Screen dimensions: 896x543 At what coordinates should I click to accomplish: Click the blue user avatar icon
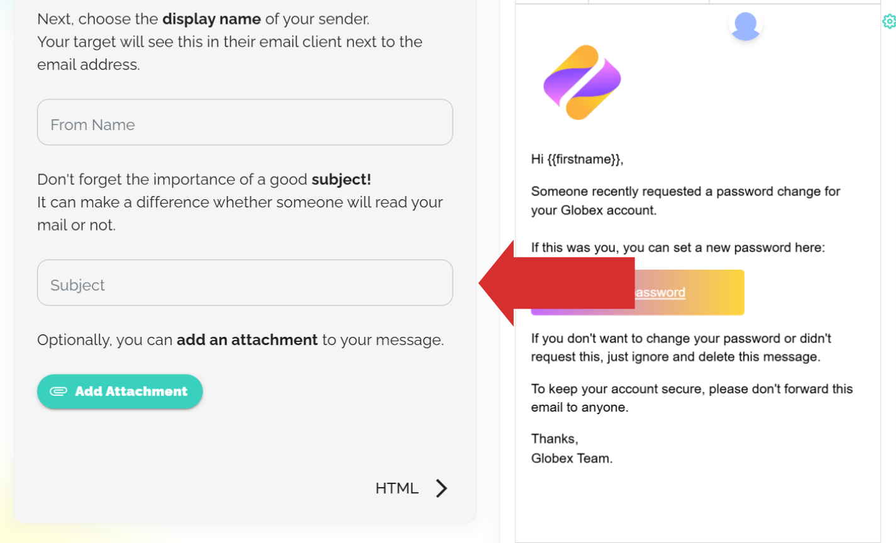tap(746, 26)
